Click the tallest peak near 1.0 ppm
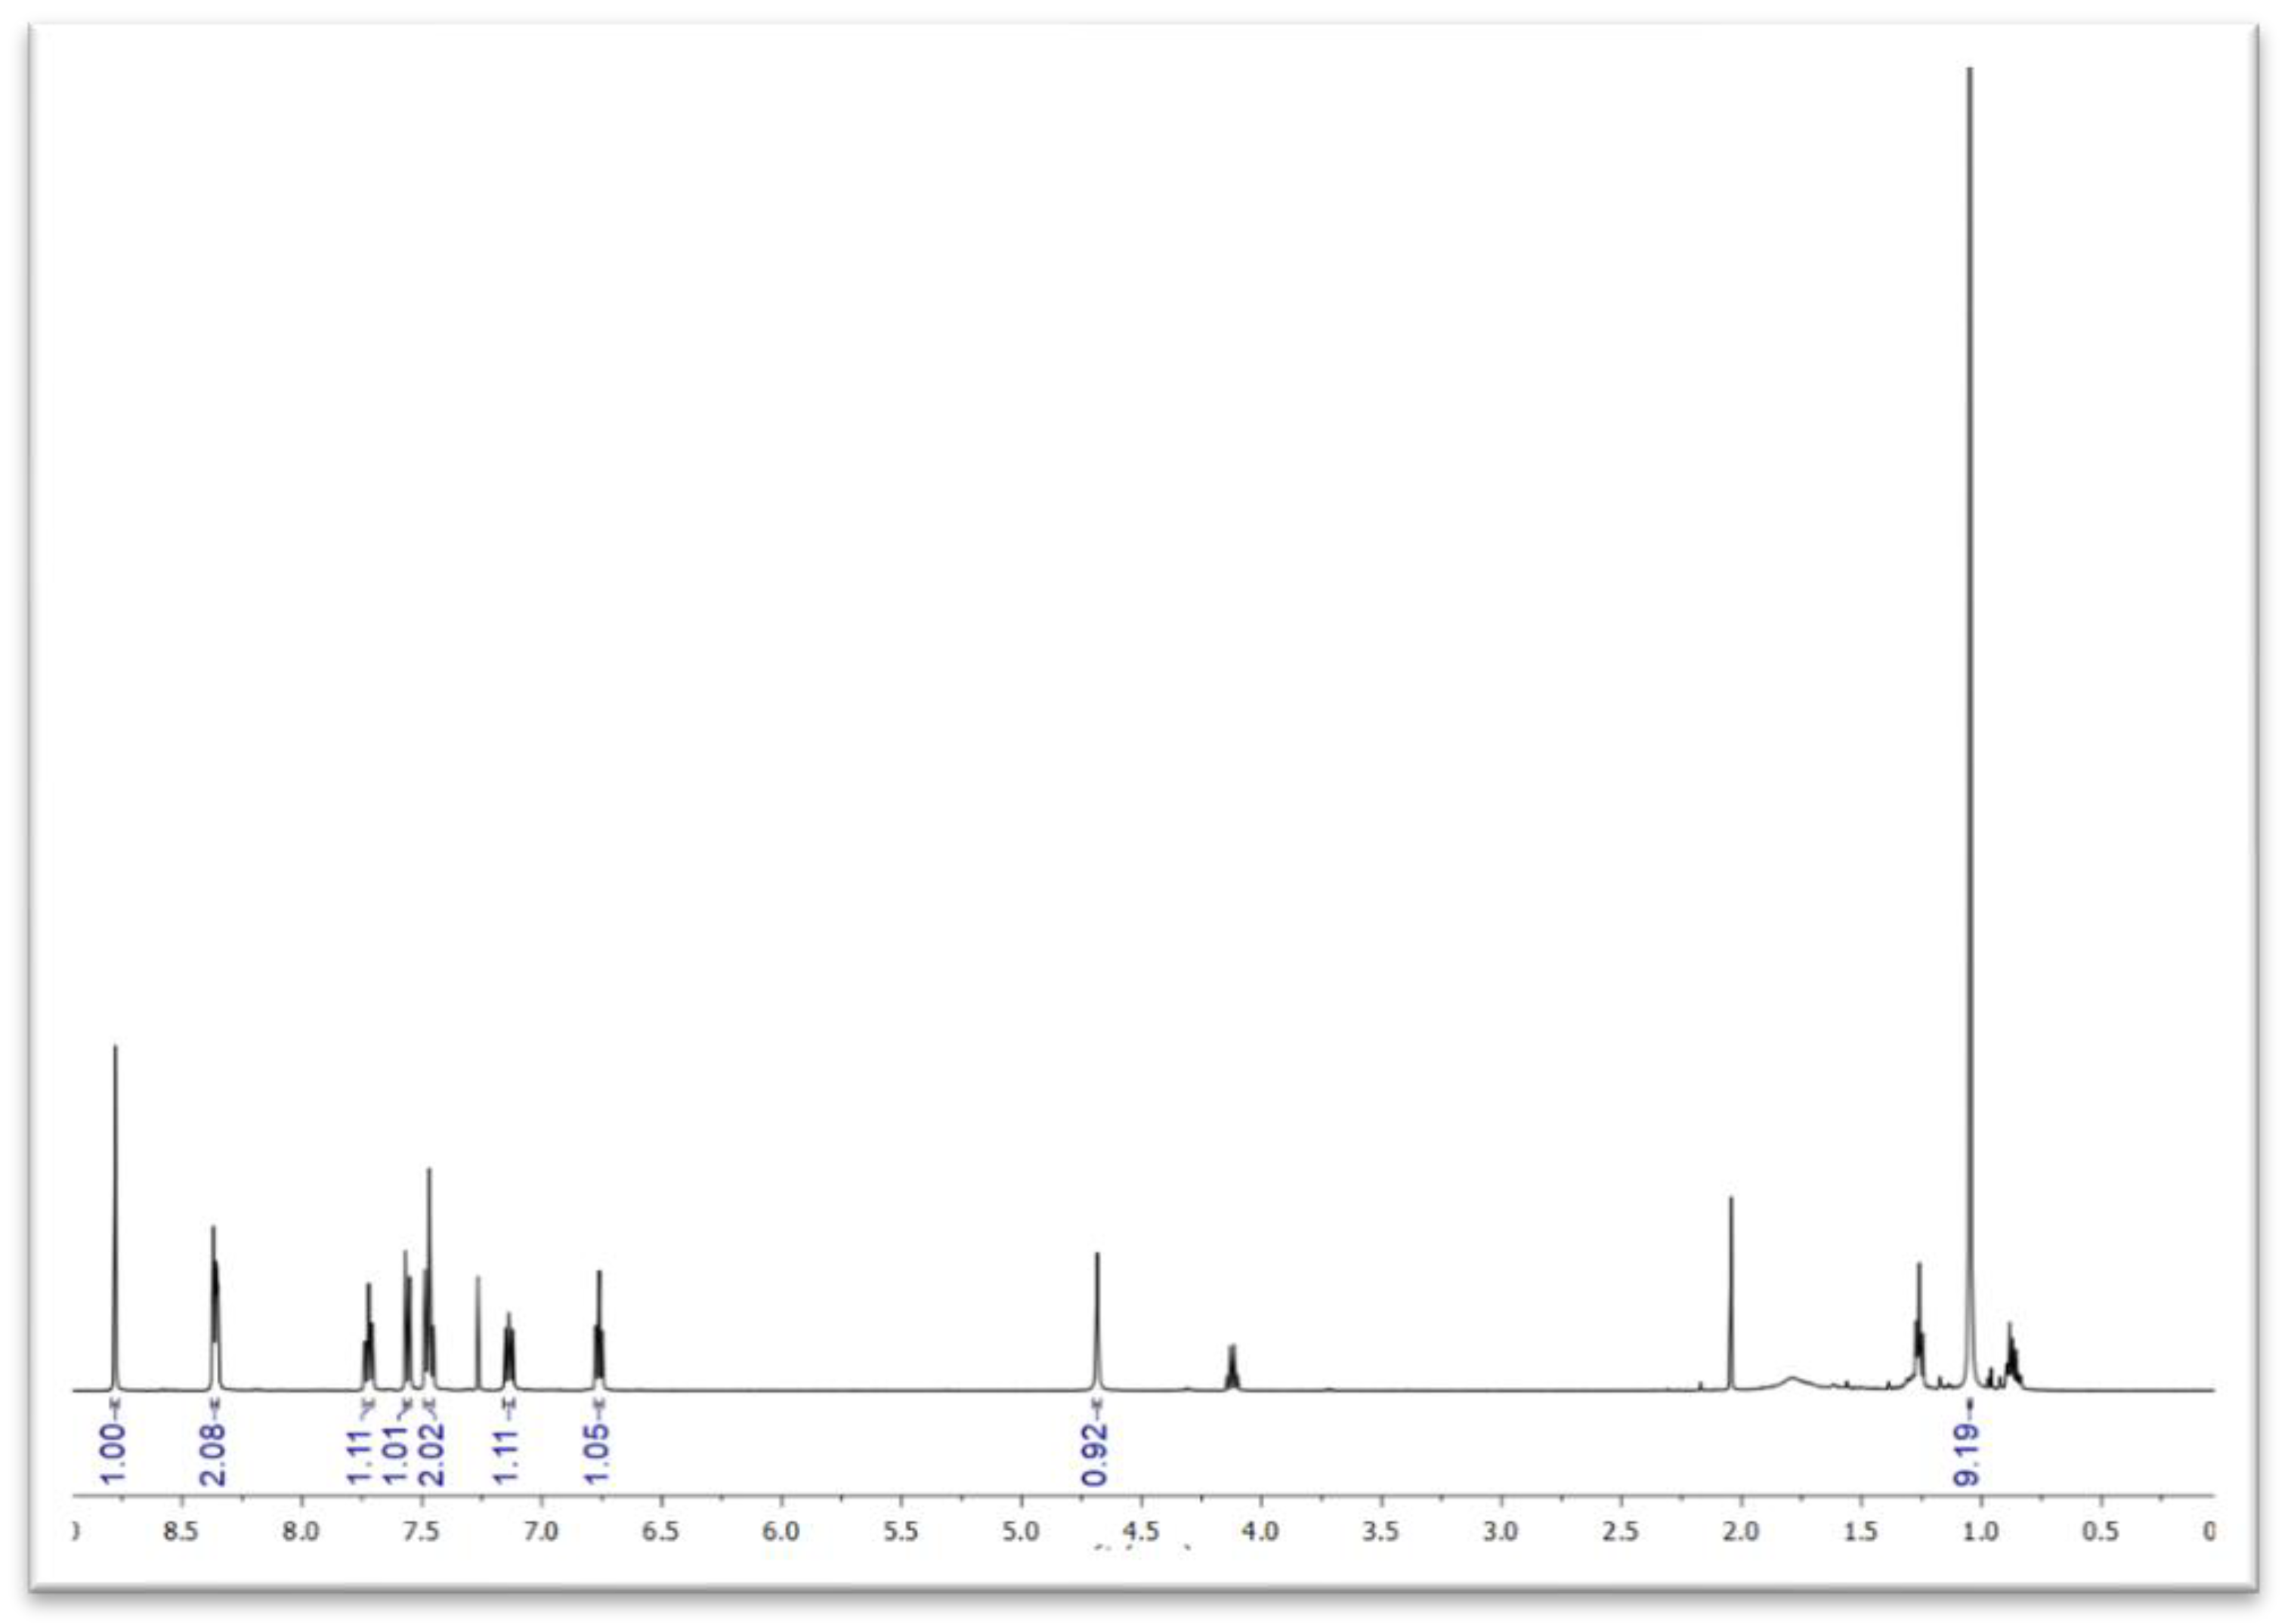The image size is (2294, 1624). (x=1970, y=700)
